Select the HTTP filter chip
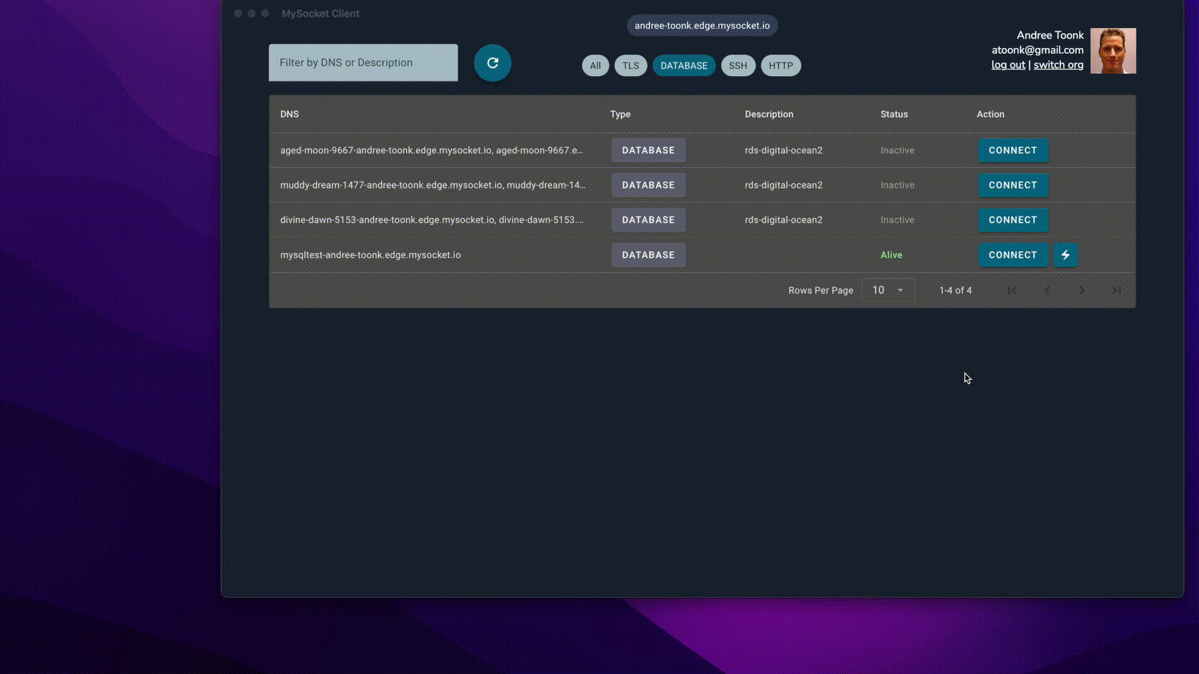Viewport: 1199px width, 674px height. pyautogui.click(x=781, y=66)
